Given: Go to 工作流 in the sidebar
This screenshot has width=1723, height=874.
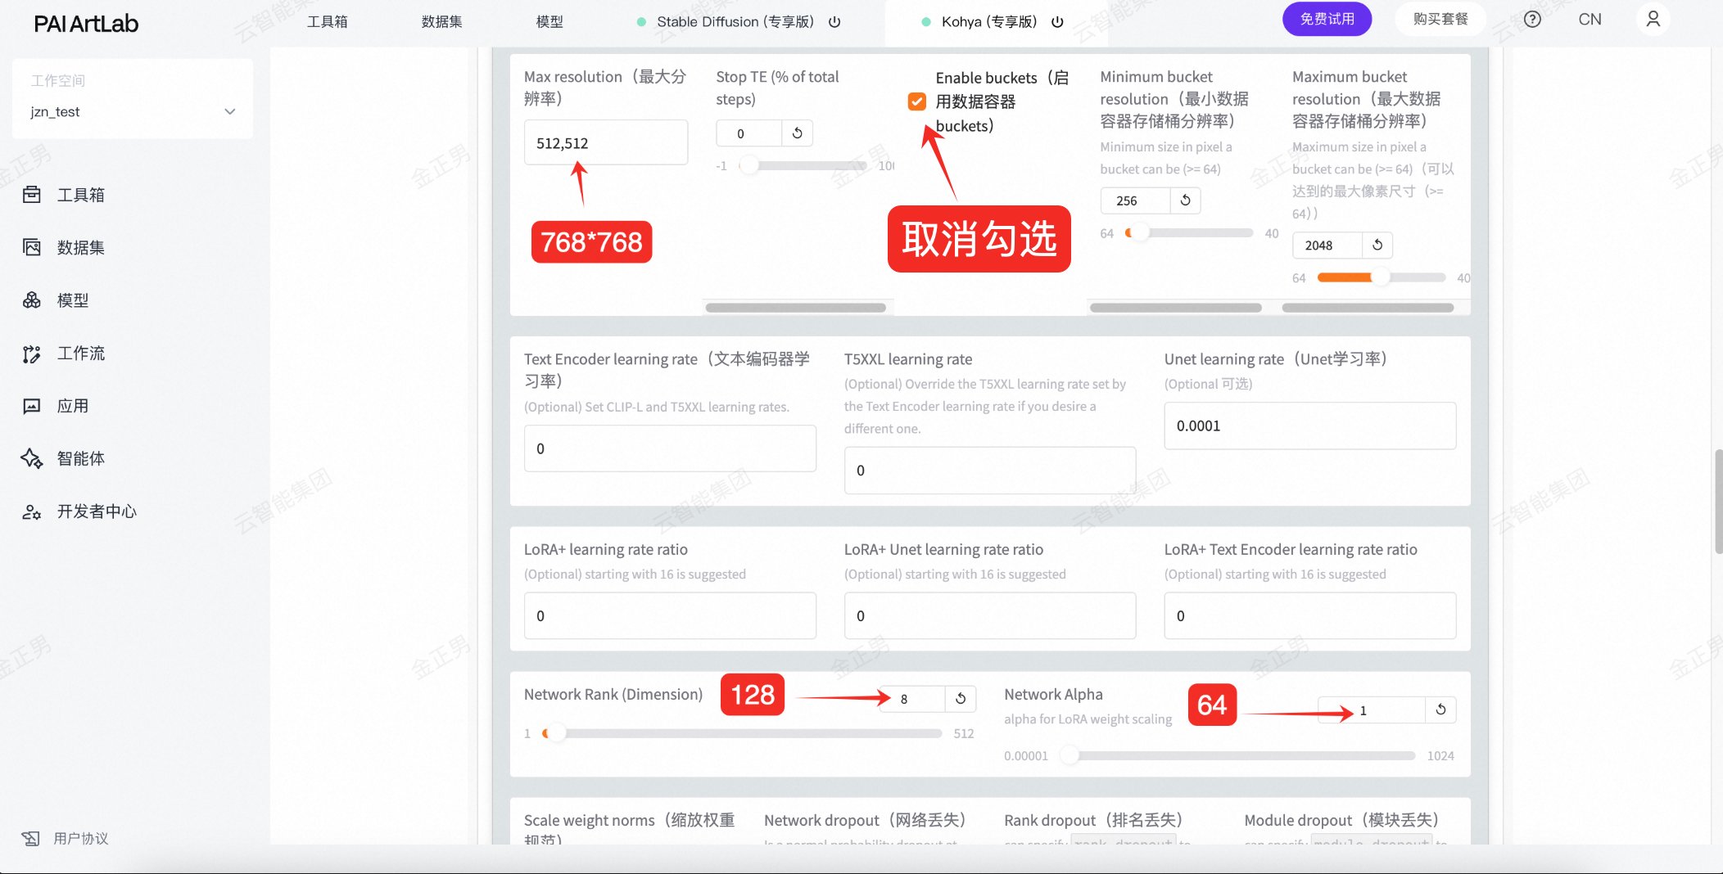Looking at the screenshot, I should 81,354.
